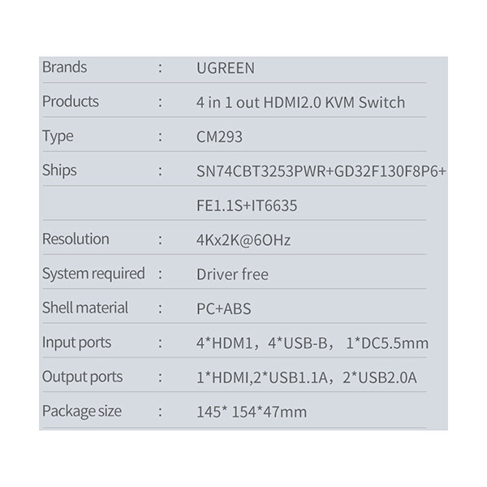Select the Driver free value

232,274
